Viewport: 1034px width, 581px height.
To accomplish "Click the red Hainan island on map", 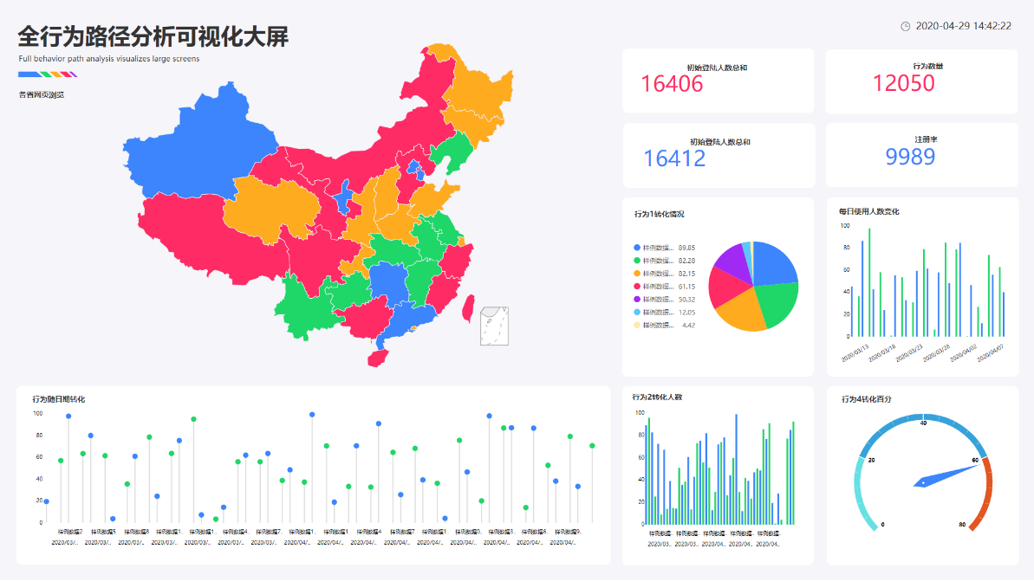I will click(x=378, y=358).
